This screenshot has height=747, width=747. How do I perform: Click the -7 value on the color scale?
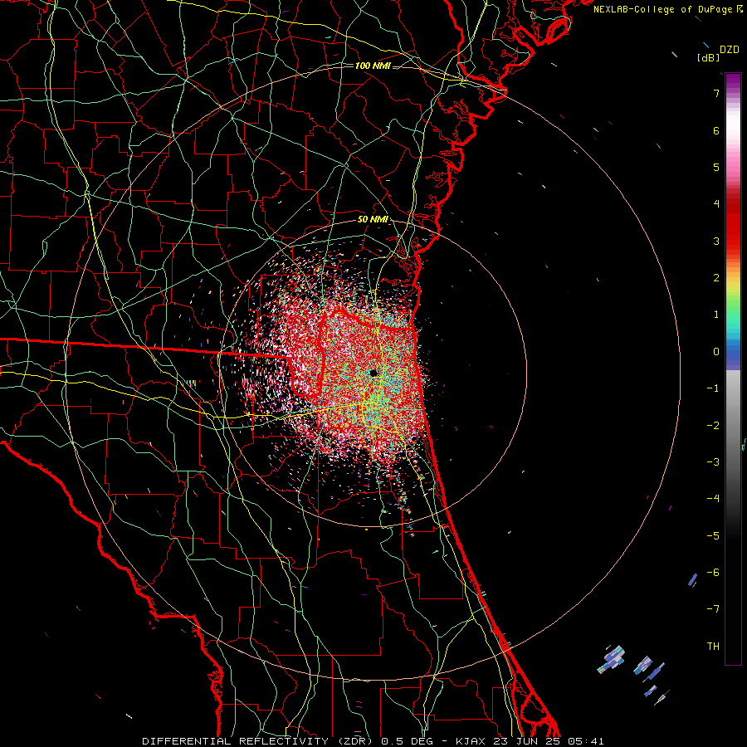click(713, 609)
